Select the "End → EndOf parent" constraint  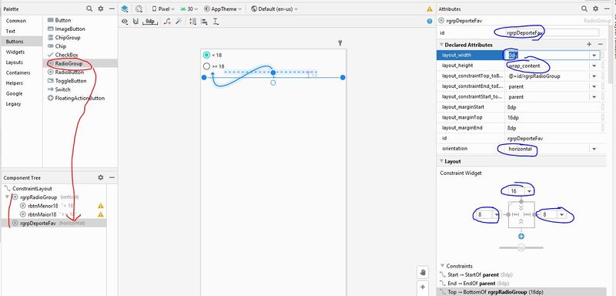click(478, 284)
